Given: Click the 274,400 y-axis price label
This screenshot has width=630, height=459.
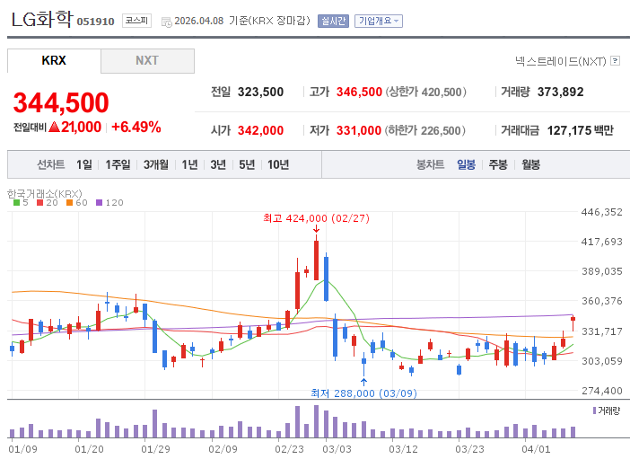Looking at the screenshot, I should [602, 391].
